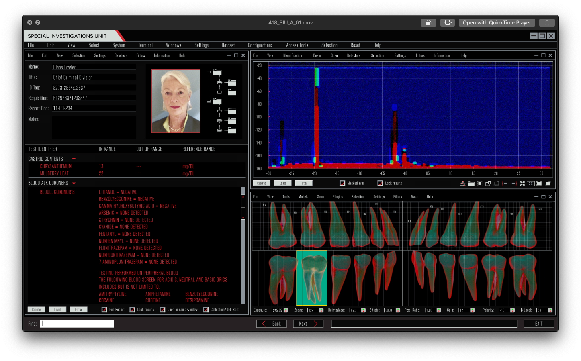Open the Dataset menu
Image resolution: width=581 pixels, height=361 pixels.
(x=228, y=45)
